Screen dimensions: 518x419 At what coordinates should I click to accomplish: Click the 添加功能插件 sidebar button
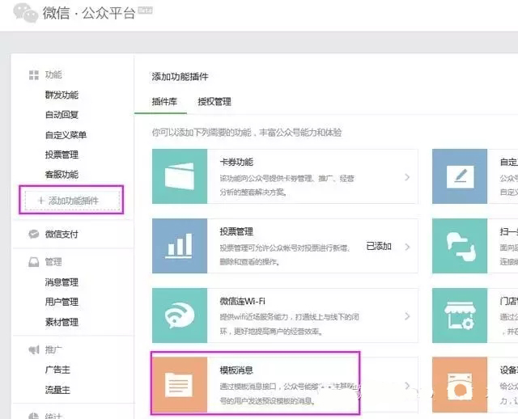coord(73,201)
